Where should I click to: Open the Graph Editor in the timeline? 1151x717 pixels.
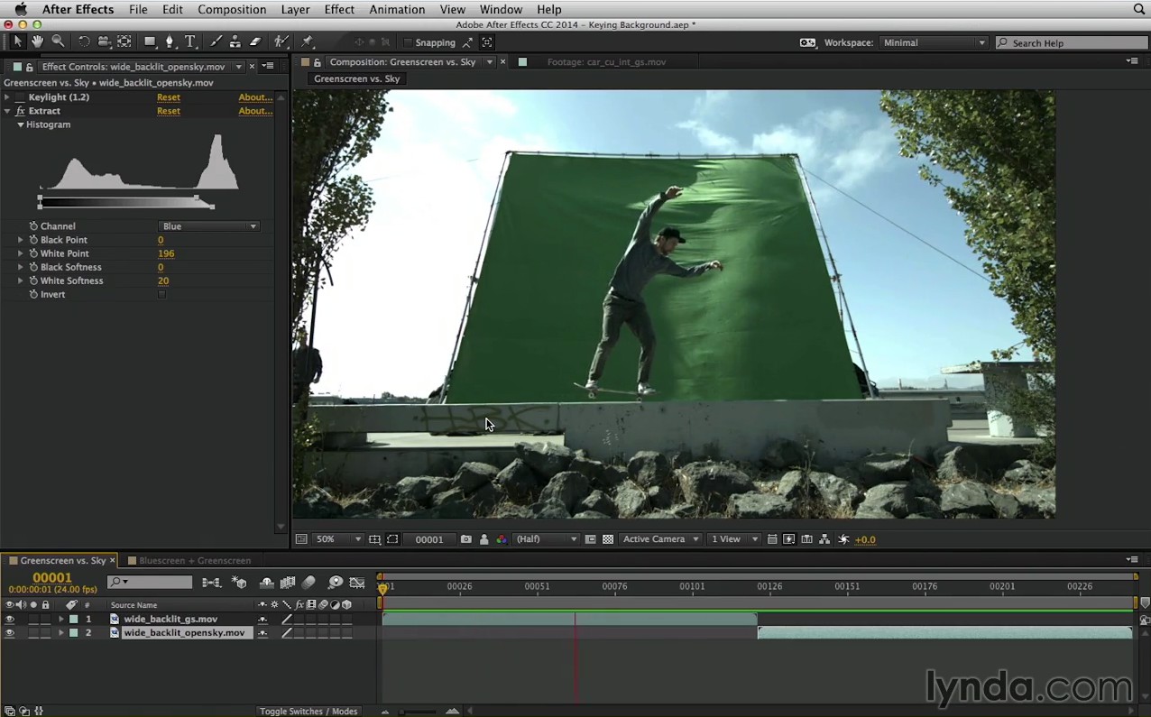pos(357,583)
